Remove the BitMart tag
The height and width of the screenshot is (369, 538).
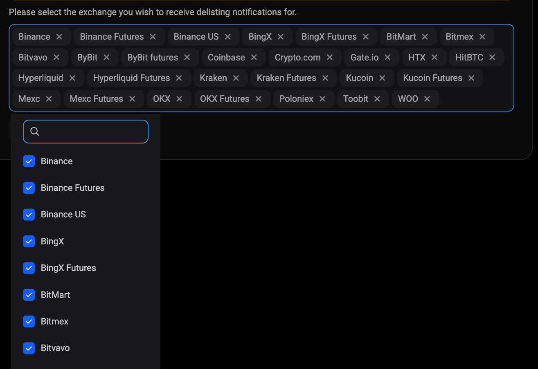425,37
